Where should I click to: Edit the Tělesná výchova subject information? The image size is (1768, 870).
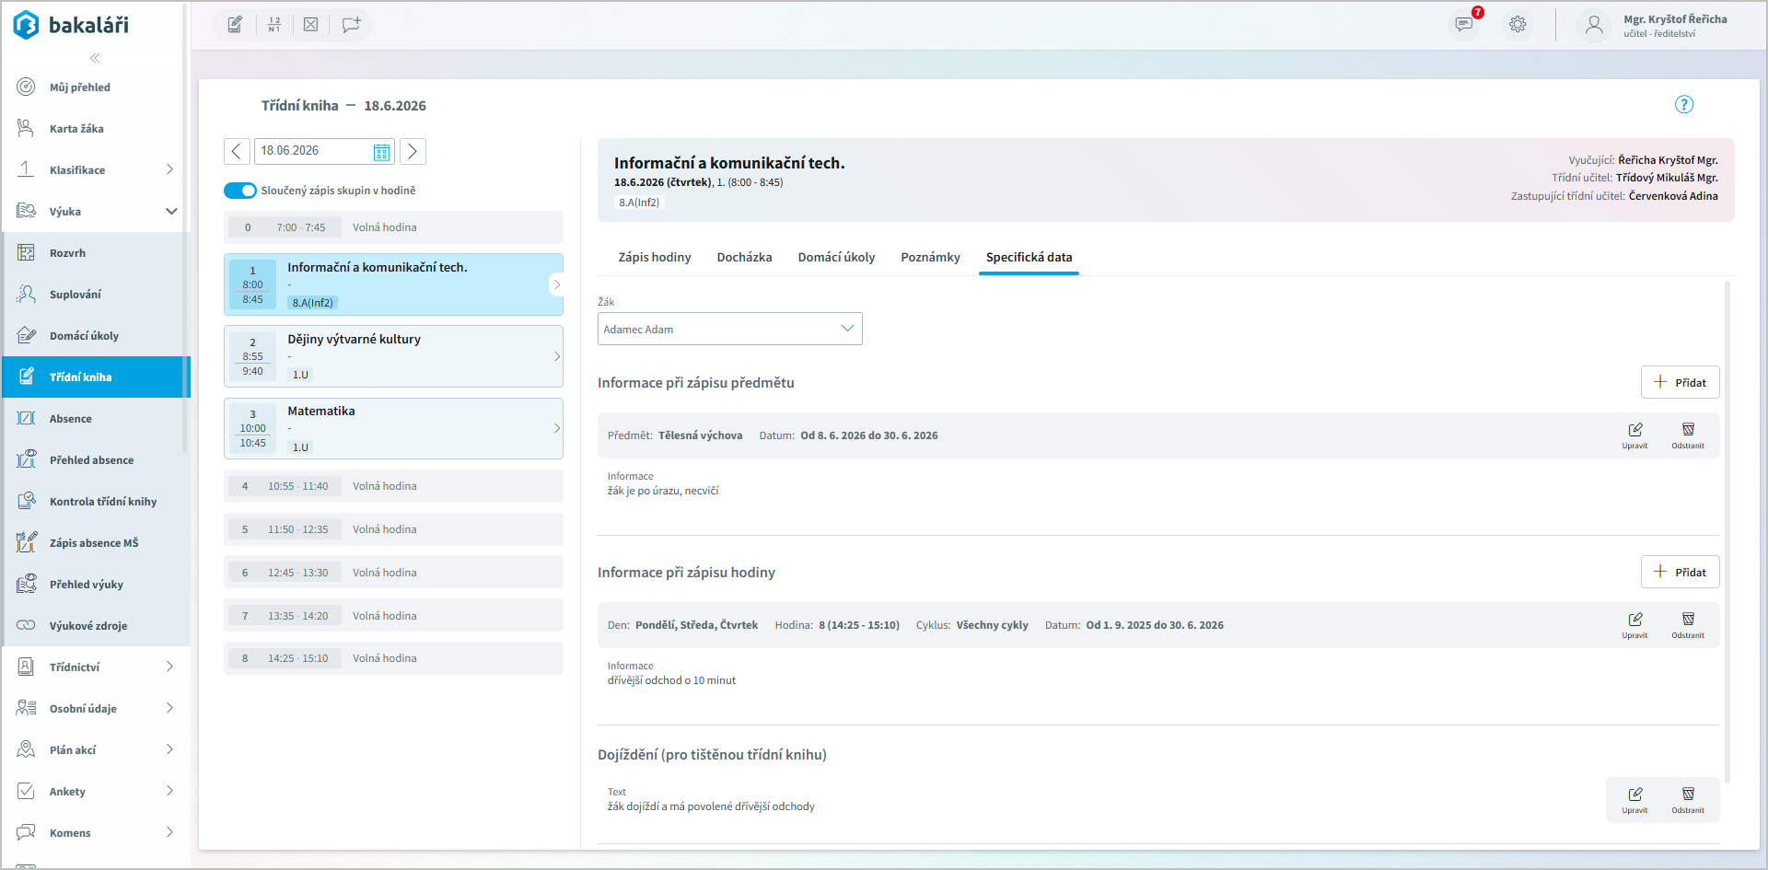tap(1634, 435)
